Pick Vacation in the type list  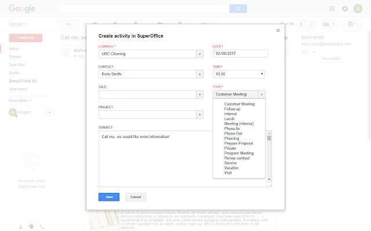coord(231,167)
